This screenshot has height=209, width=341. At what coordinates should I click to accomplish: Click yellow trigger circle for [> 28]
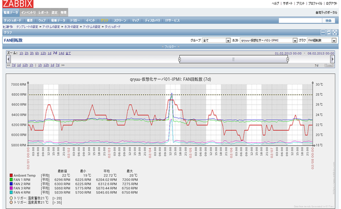[x=11, y=198]
